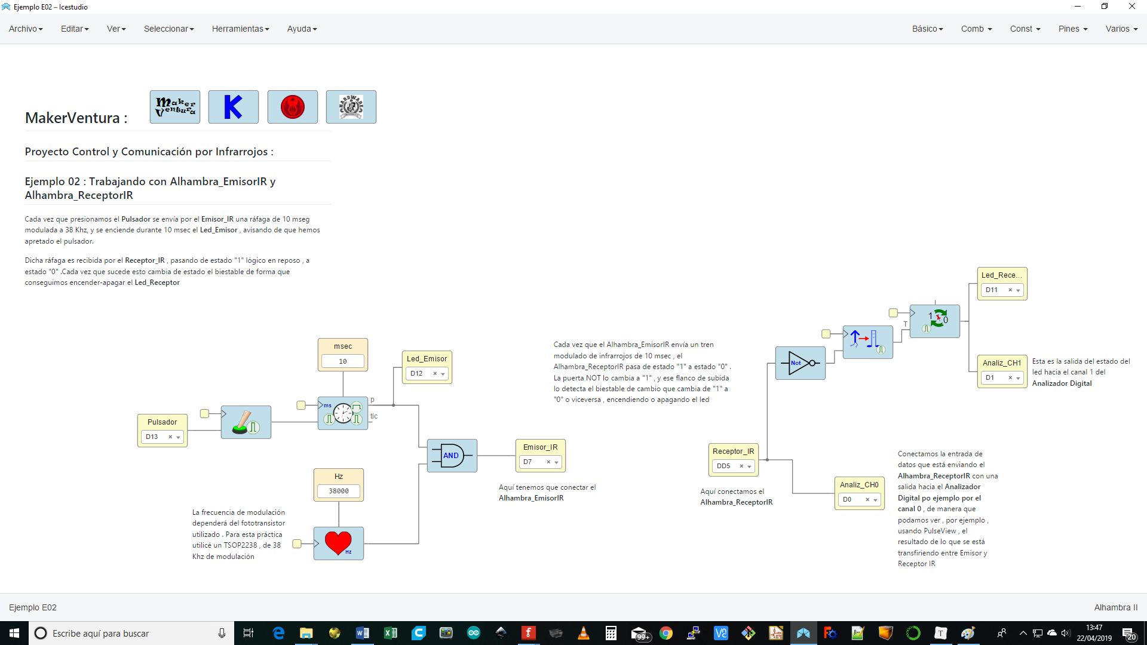Select the rising edge detector block
This screenshot has height=645, width=1147.
867,342
